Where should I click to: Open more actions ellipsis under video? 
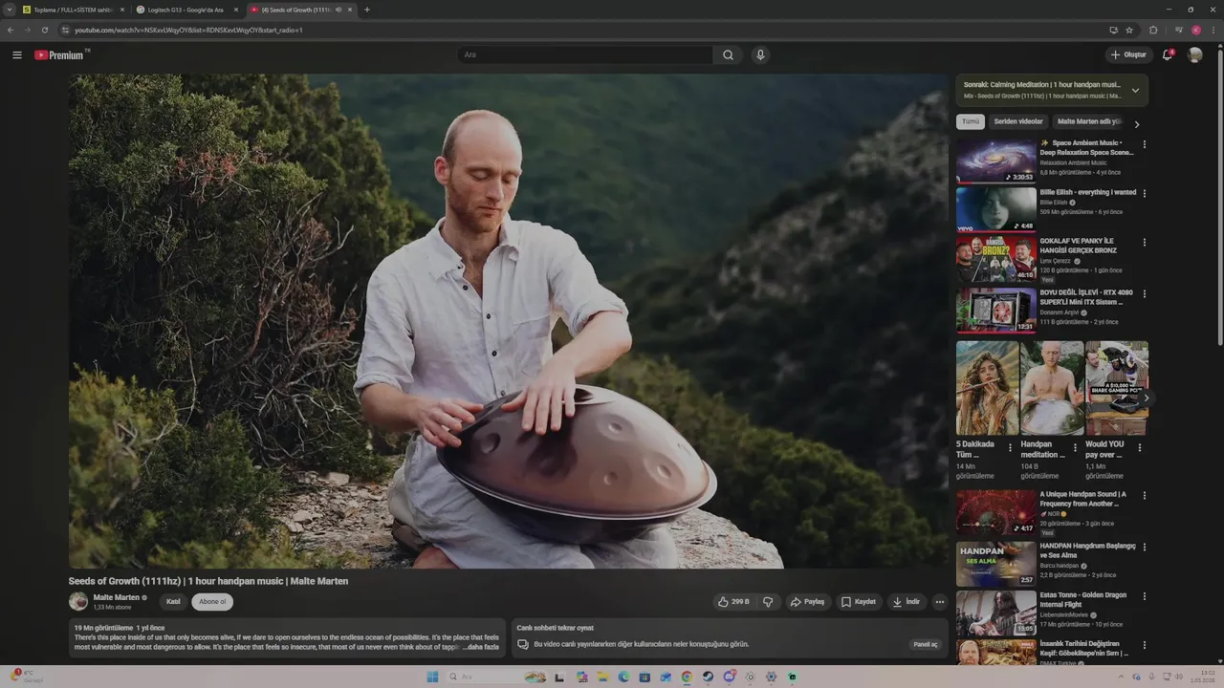pyautogui.click(x=940, y=602)
